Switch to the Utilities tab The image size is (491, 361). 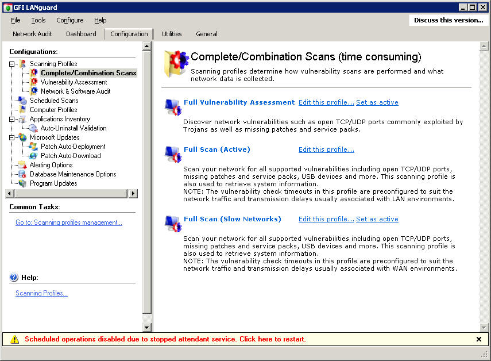click(x=172, y=34)
